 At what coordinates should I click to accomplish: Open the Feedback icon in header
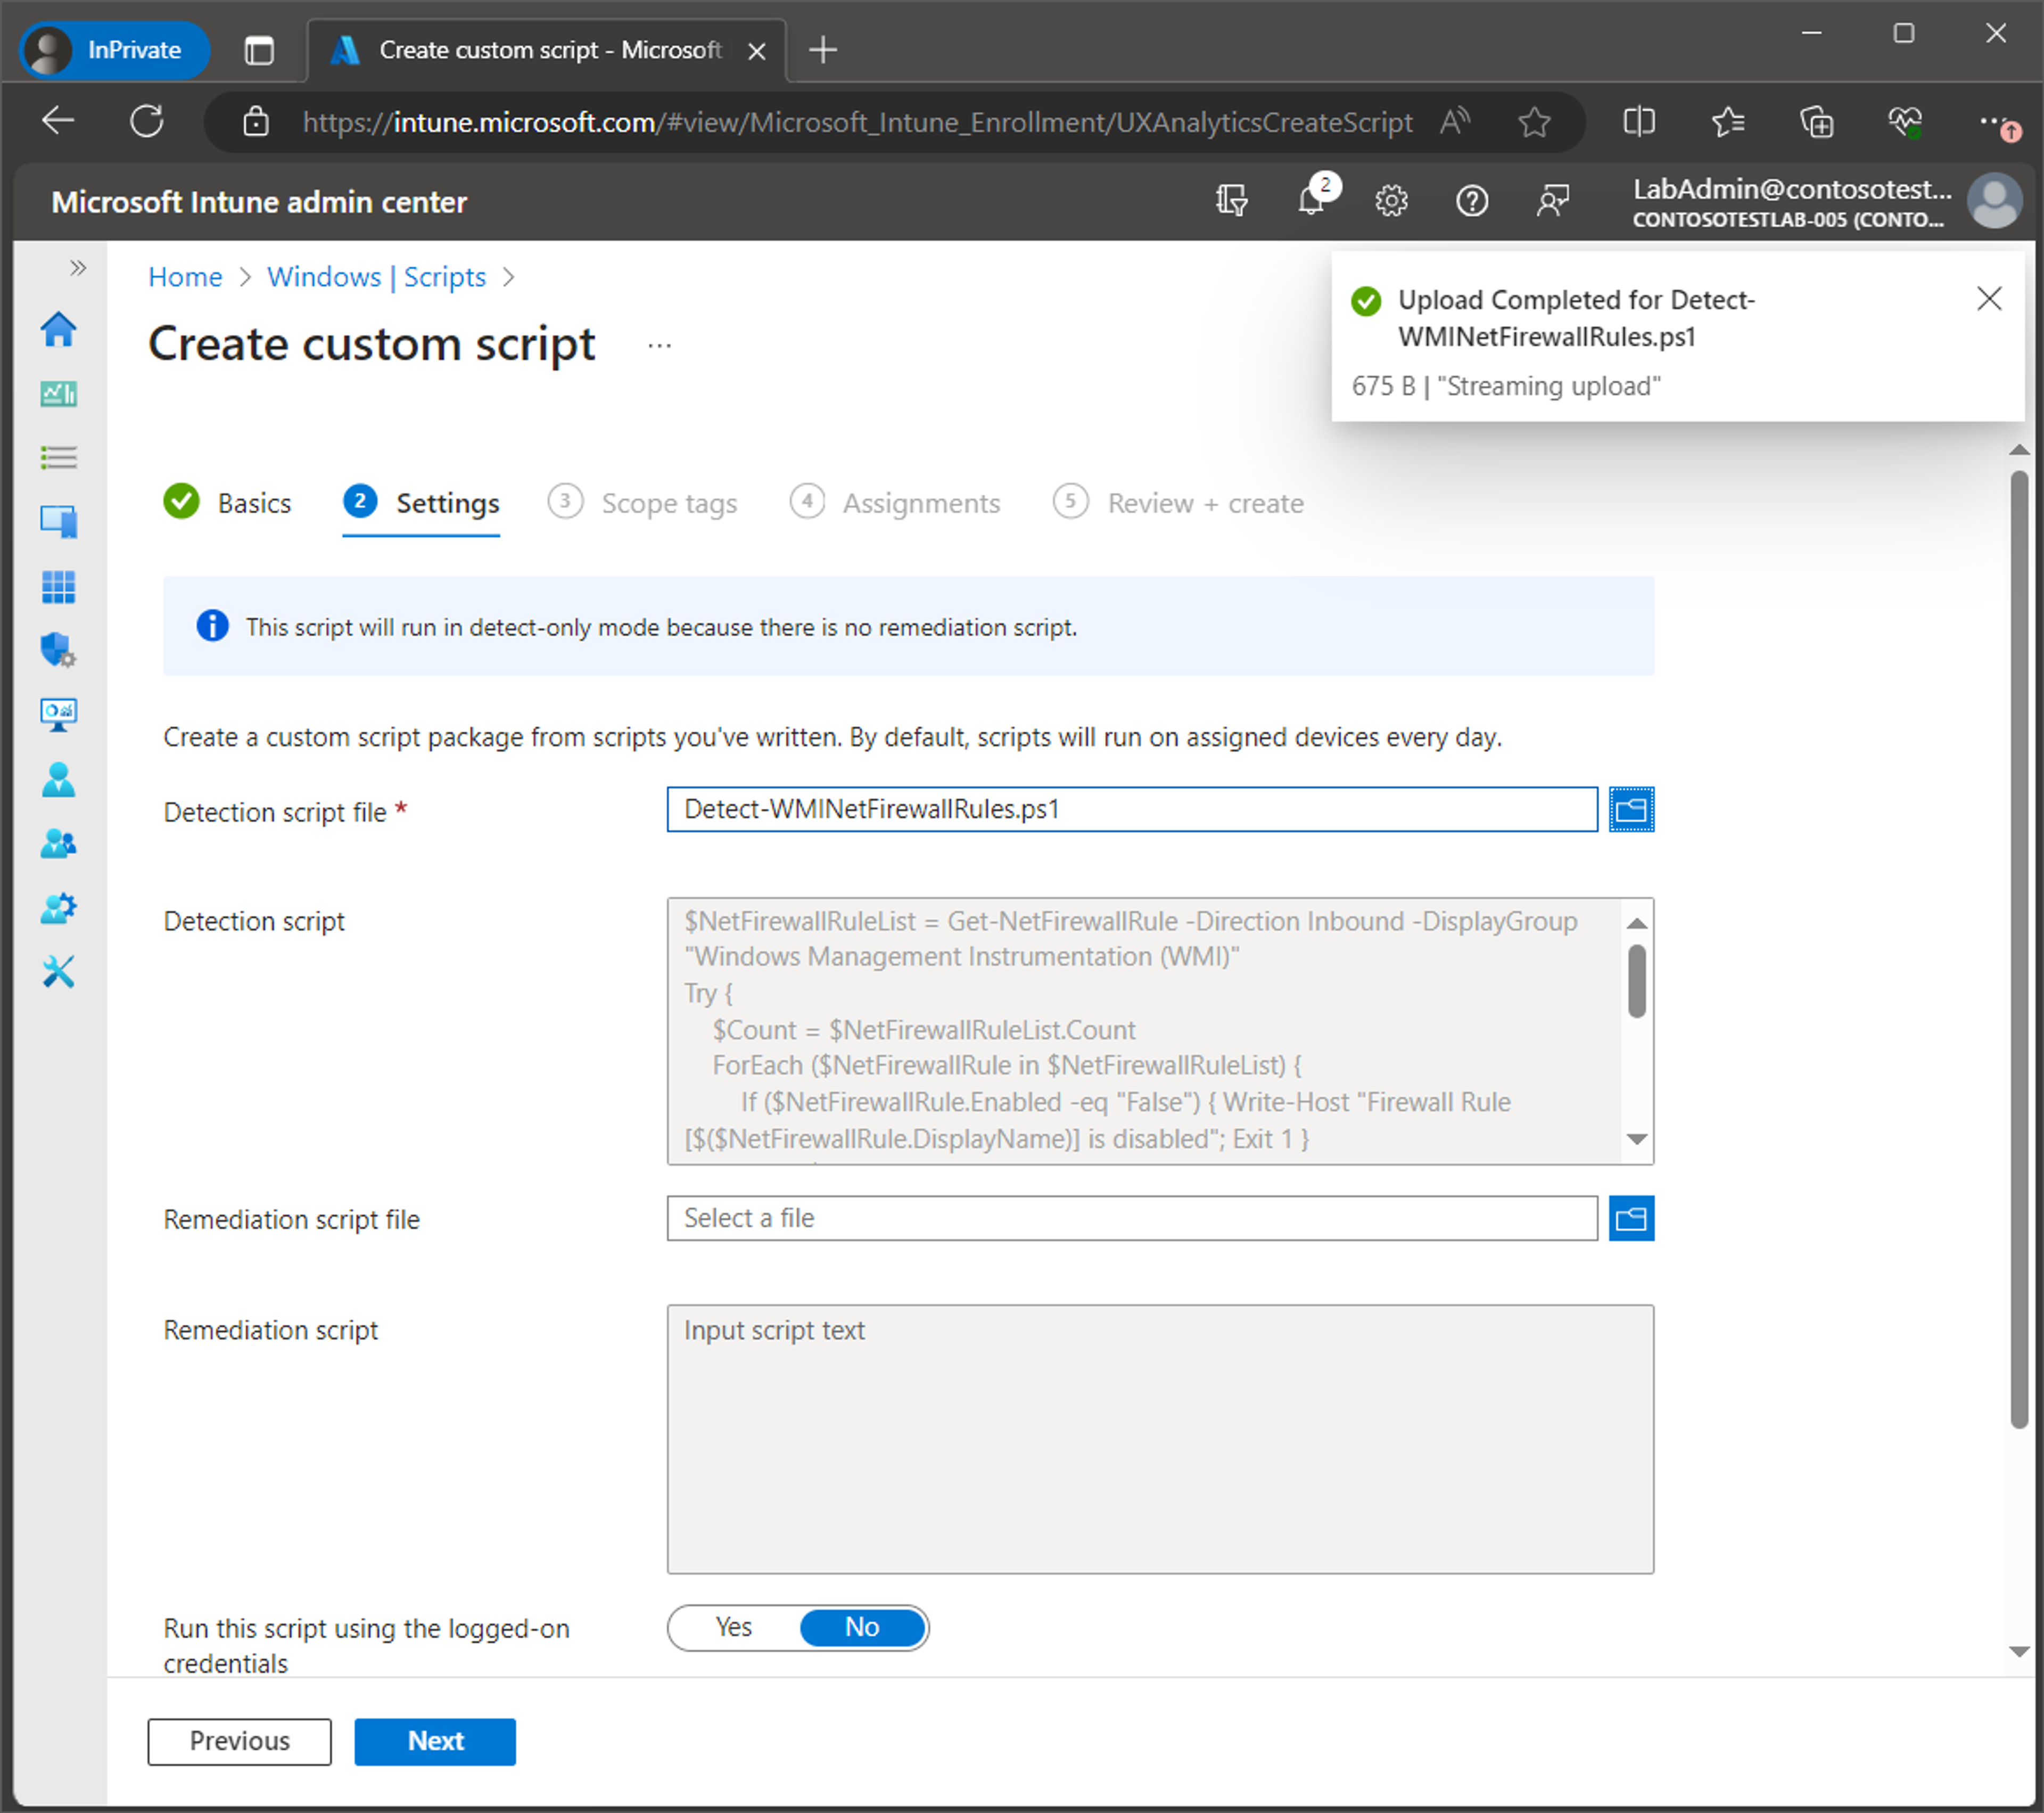pos(1552,201)
